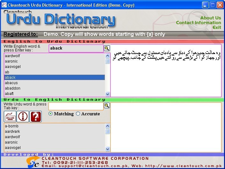The width and height of the screenshot is (225, 169).
Task: Click the English word search magnifier icon
Action: (107, 48)
